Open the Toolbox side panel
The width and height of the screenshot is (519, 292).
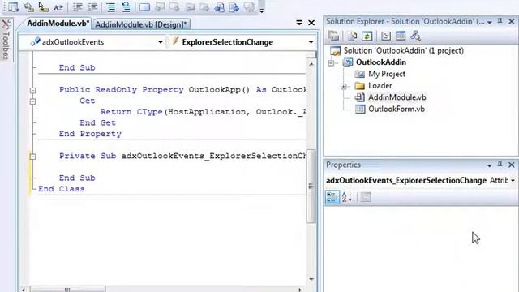pos(6,40)
